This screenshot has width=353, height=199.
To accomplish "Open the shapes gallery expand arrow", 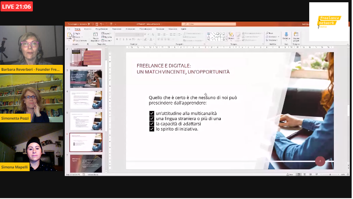I will (x=226, y=40).
